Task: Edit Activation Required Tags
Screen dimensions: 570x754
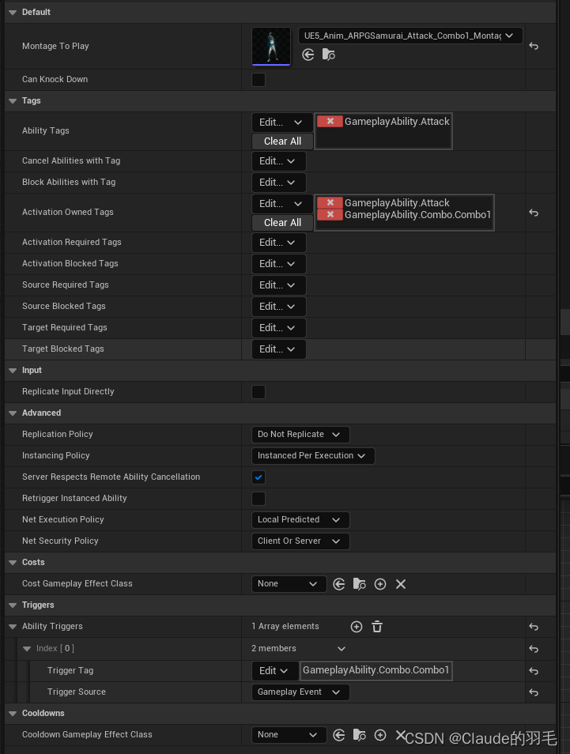Action: point(278,243)
